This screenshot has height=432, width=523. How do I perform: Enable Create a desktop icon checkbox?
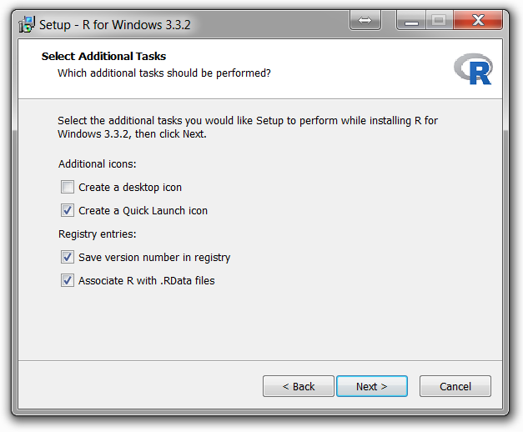click(x=68, y=187)
